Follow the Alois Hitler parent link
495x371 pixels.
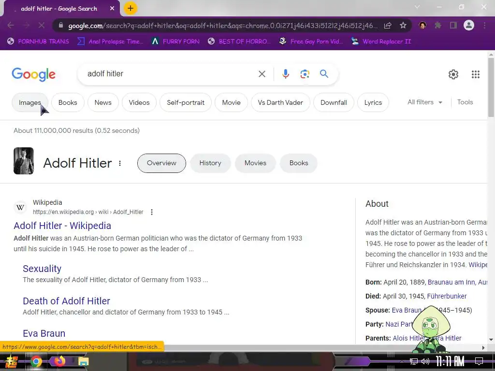tap(408, 338)
